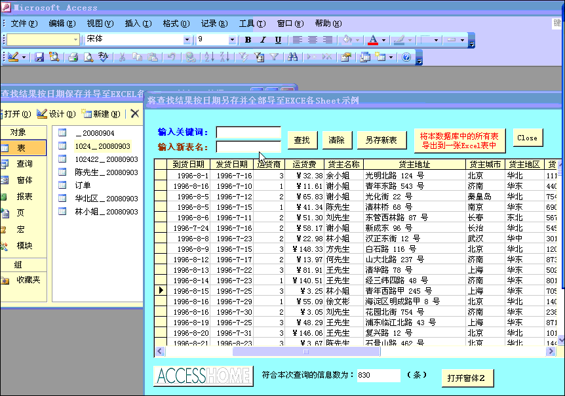Create a new object with the toolbar icon

click(381, 57)
